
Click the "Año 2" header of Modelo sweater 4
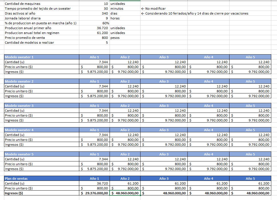click(125, 130)
